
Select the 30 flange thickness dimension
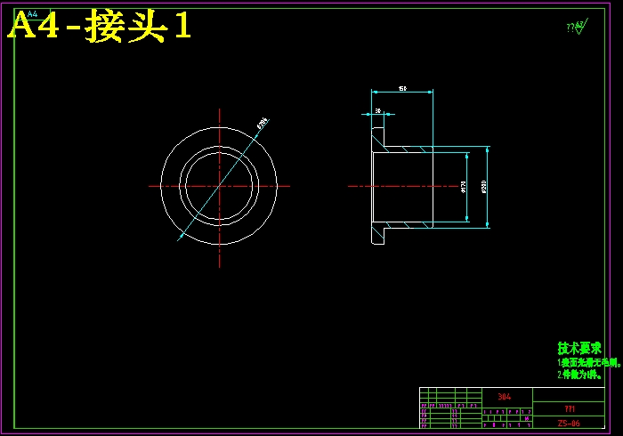tap(378, 110)
